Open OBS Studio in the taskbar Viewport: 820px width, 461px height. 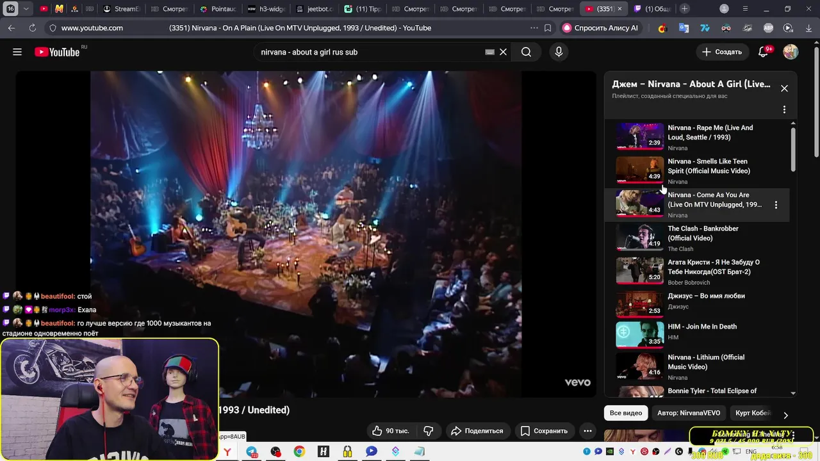275,451
